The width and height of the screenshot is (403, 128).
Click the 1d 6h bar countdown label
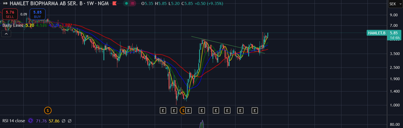point(395,38)
